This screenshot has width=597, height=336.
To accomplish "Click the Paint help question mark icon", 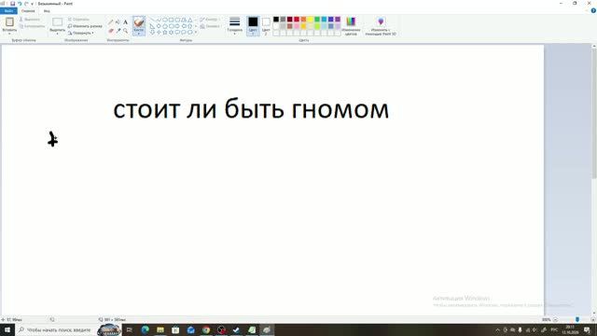I will (x=593, y=10).
